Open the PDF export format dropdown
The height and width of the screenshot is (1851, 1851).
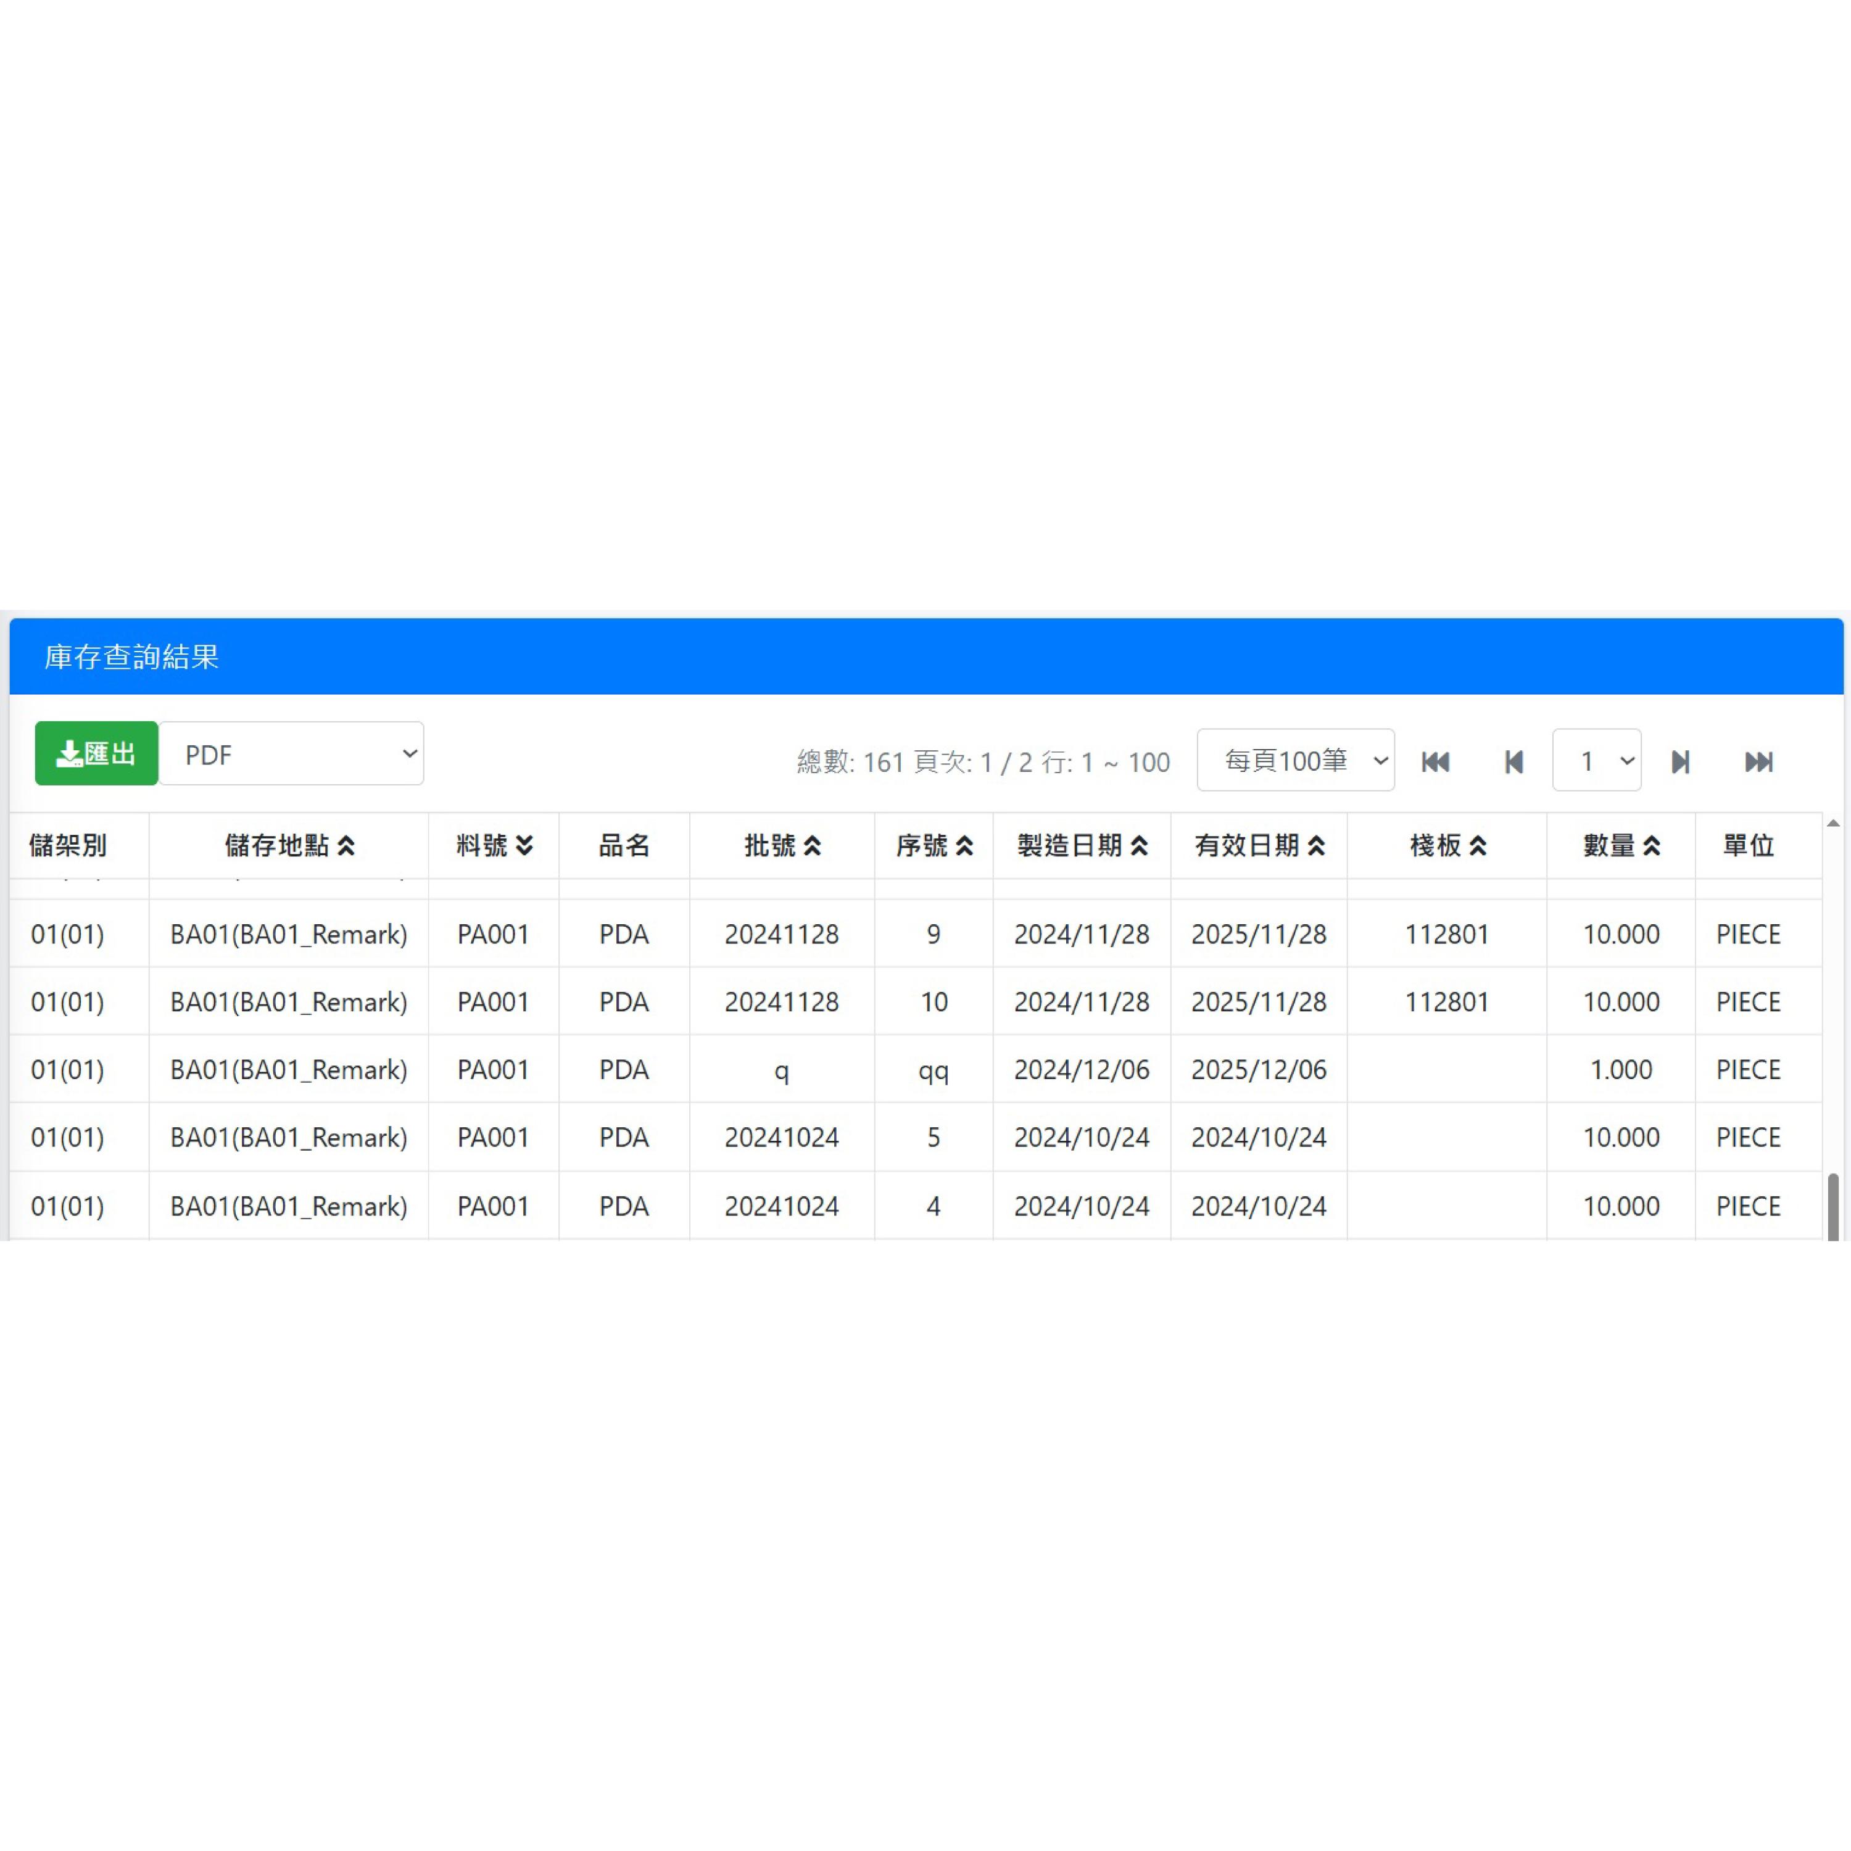291,754
